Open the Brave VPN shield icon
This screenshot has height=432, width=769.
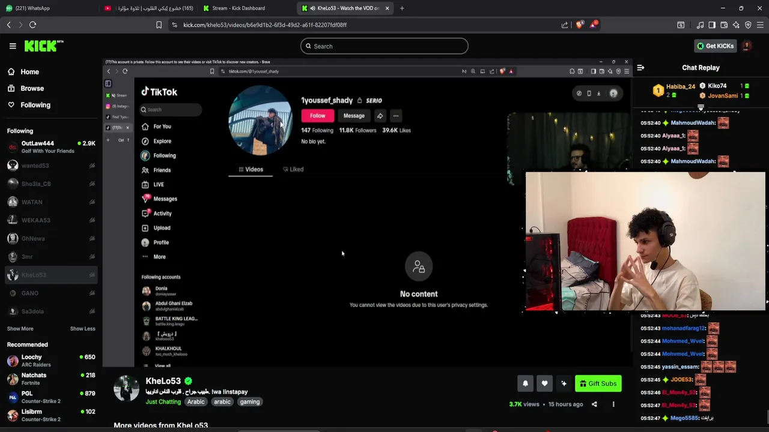pyautogui.click(x=748, y=25)
